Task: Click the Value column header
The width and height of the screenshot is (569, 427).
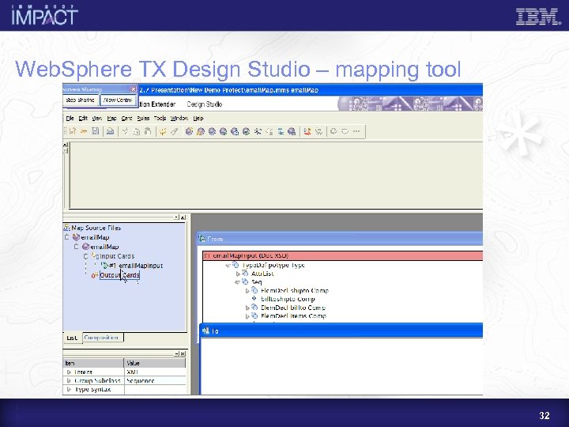Action: (x=155, y=363)
